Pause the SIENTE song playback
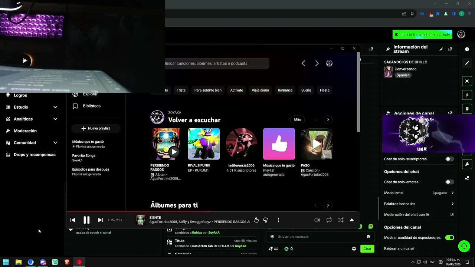The image size is (475, 267). (86, 220)
